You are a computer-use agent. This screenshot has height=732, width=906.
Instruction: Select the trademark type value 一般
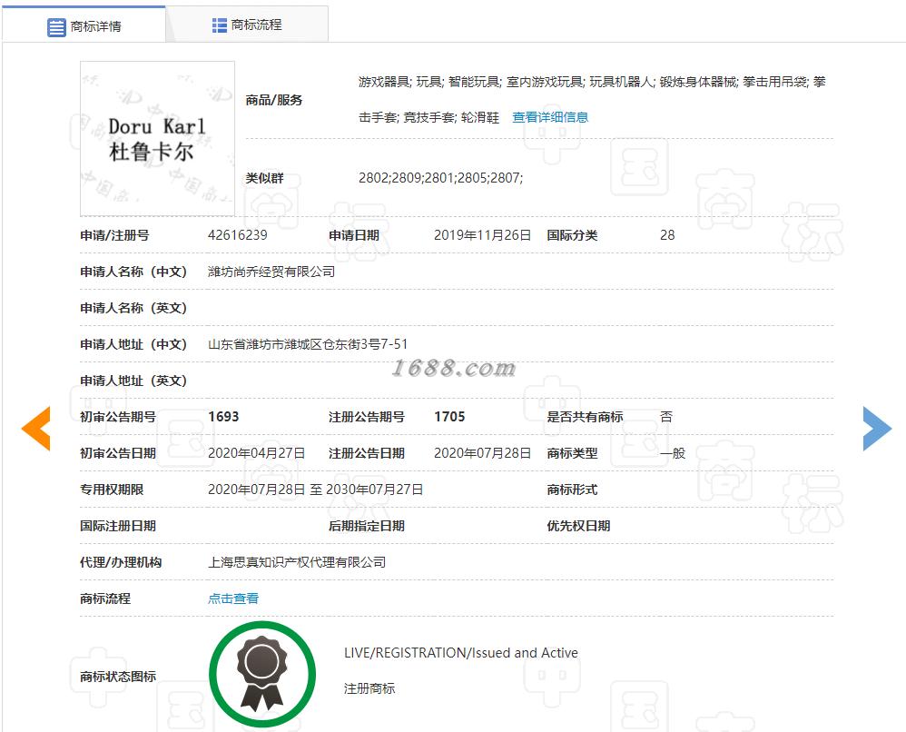pyautogui.click(x=673, y=453)
